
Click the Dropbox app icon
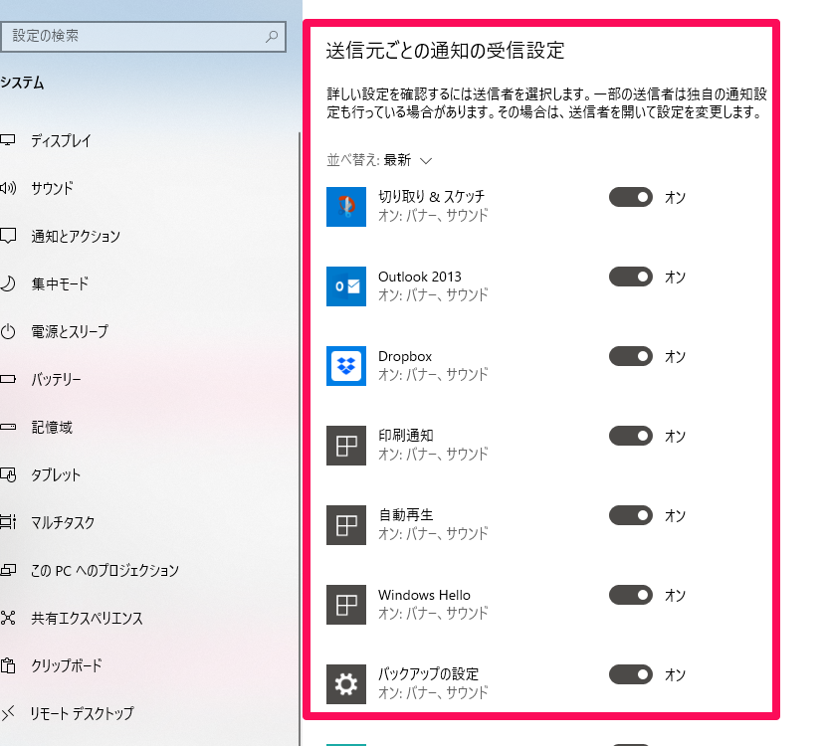[x=346, y=366]
